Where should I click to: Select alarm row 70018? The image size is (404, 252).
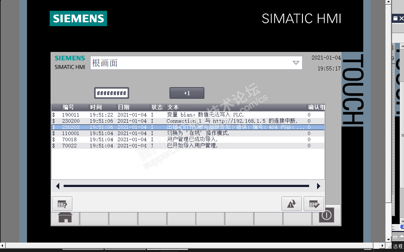point(188,139)
